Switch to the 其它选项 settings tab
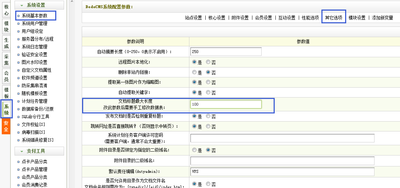400x188 pixels. [x=333, y=18]
